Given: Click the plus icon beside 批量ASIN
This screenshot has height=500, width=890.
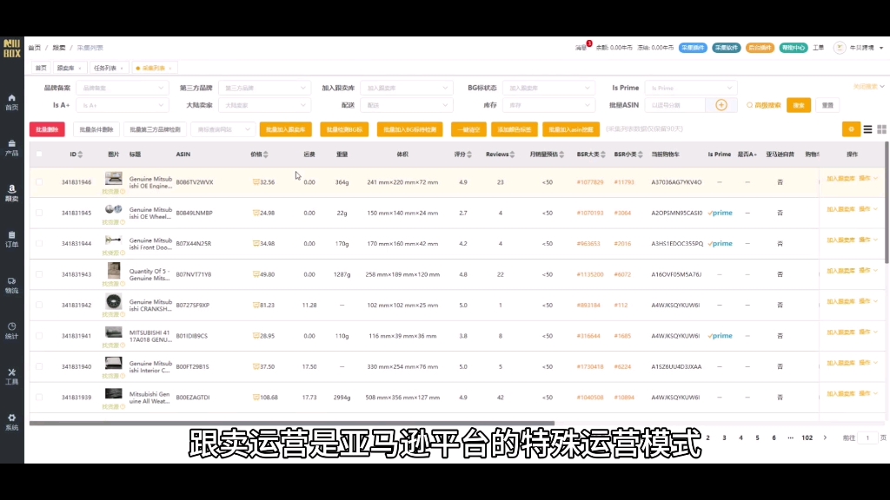Looking at the screenshot, I should click(x=721, y=105).
